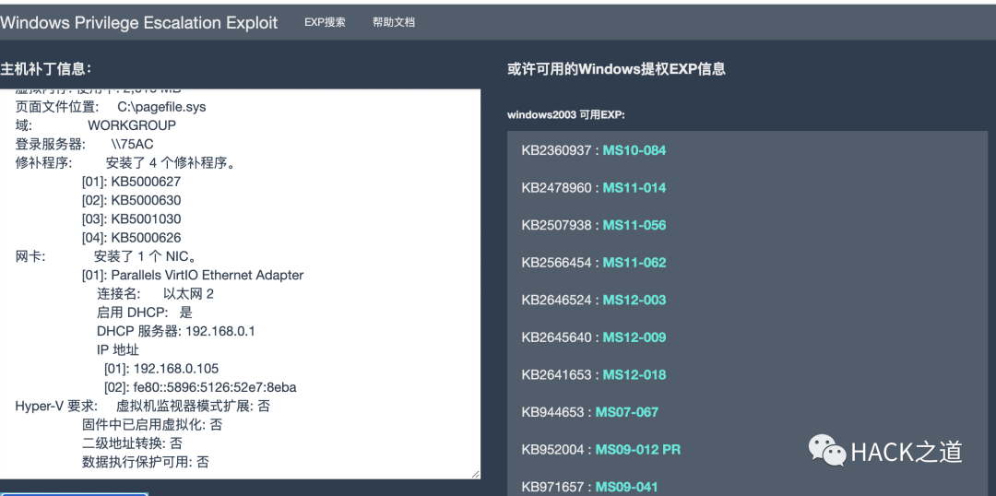Click the 或许可用的Windows提权EXP信息 heading
Image resolution: width=996 pixels, height=496 pixels.
click(x=616, y=69)
